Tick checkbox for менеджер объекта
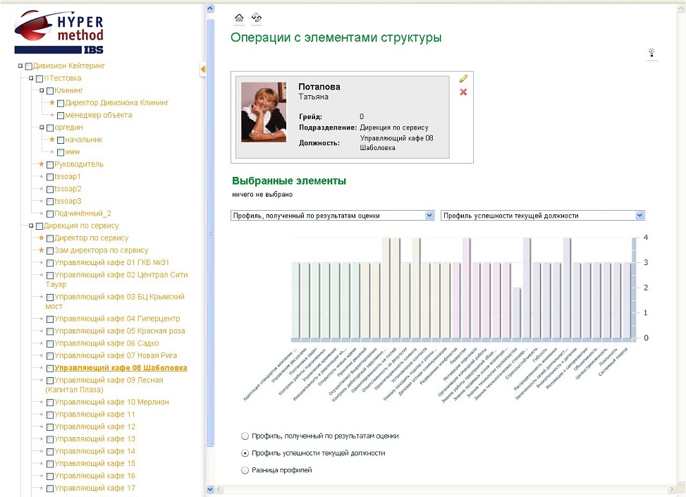This screenshot has height=497, width=686. [61, 116]
